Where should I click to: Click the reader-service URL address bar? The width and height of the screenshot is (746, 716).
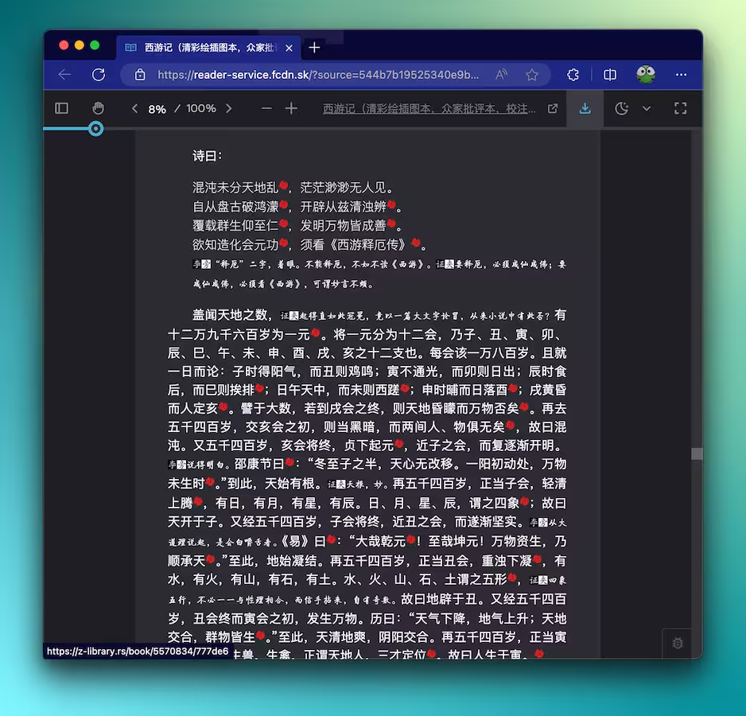(x=318, y=74)
